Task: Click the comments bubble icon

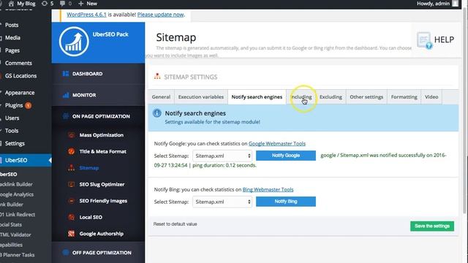Action: [x=62, y=4]
